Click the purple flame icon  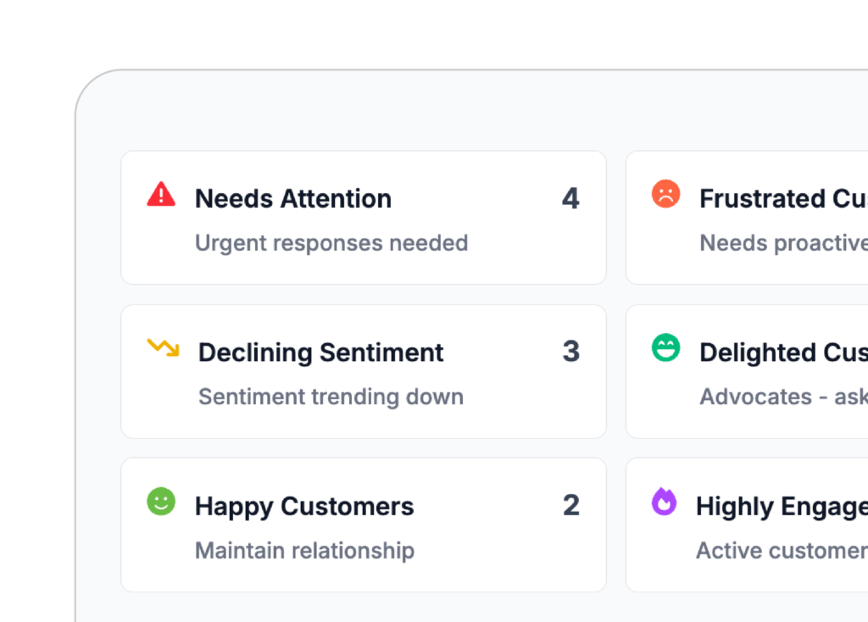(x=664, y=502)
